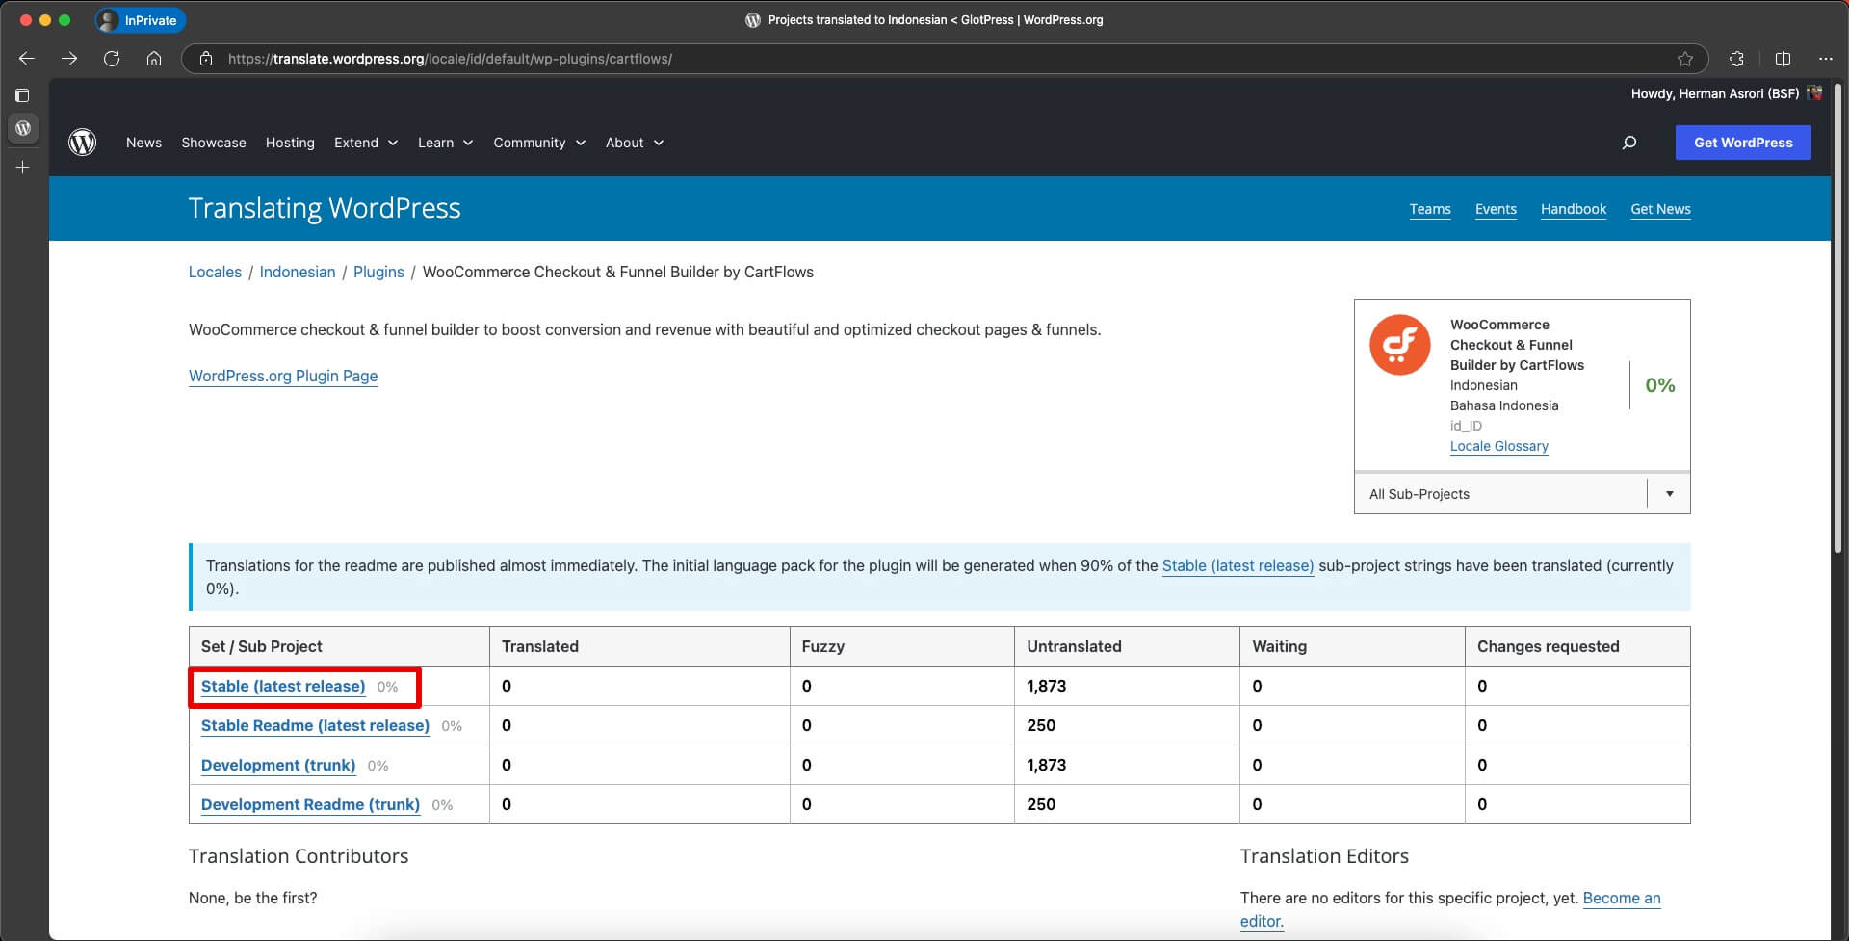The height and width of the screenshot is (941, 1849).
Task: Go to browser home with the house icon
Action: pyautogui.click(x=154, y=59)
